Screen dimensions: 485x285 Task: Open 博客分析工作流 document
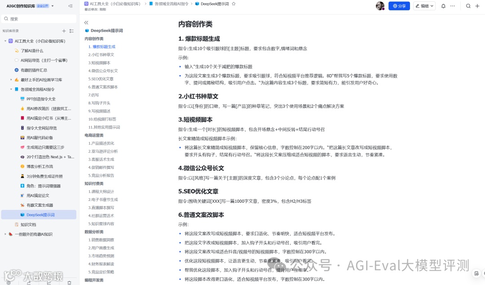tap(40, 167)
